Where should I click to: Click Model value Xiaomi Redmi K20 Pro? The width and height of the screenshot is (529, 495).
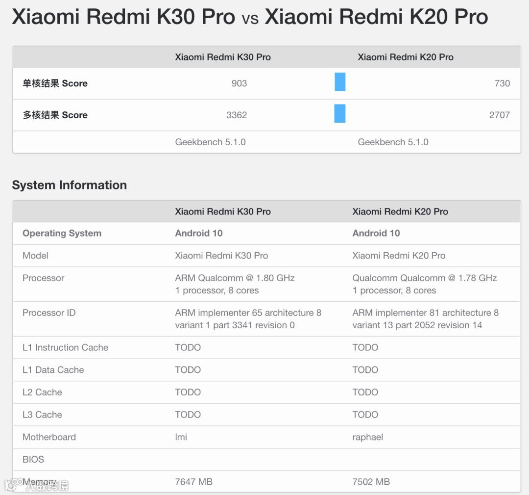point(399,256)
